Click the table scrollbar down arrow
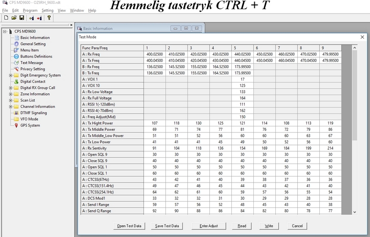This screenshot has width=370, height=237. click(354, 212)
